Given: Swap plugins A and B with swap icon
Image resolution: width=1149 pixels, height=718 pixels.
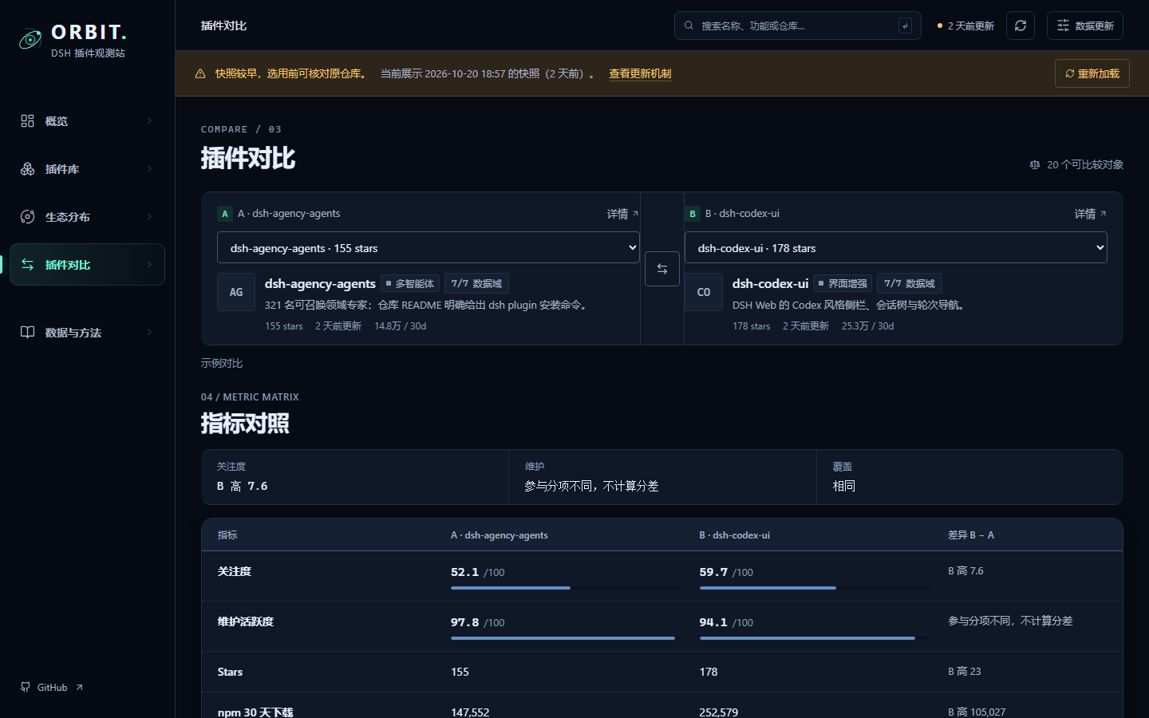Looking at the screenshot, I should [662, 269].
